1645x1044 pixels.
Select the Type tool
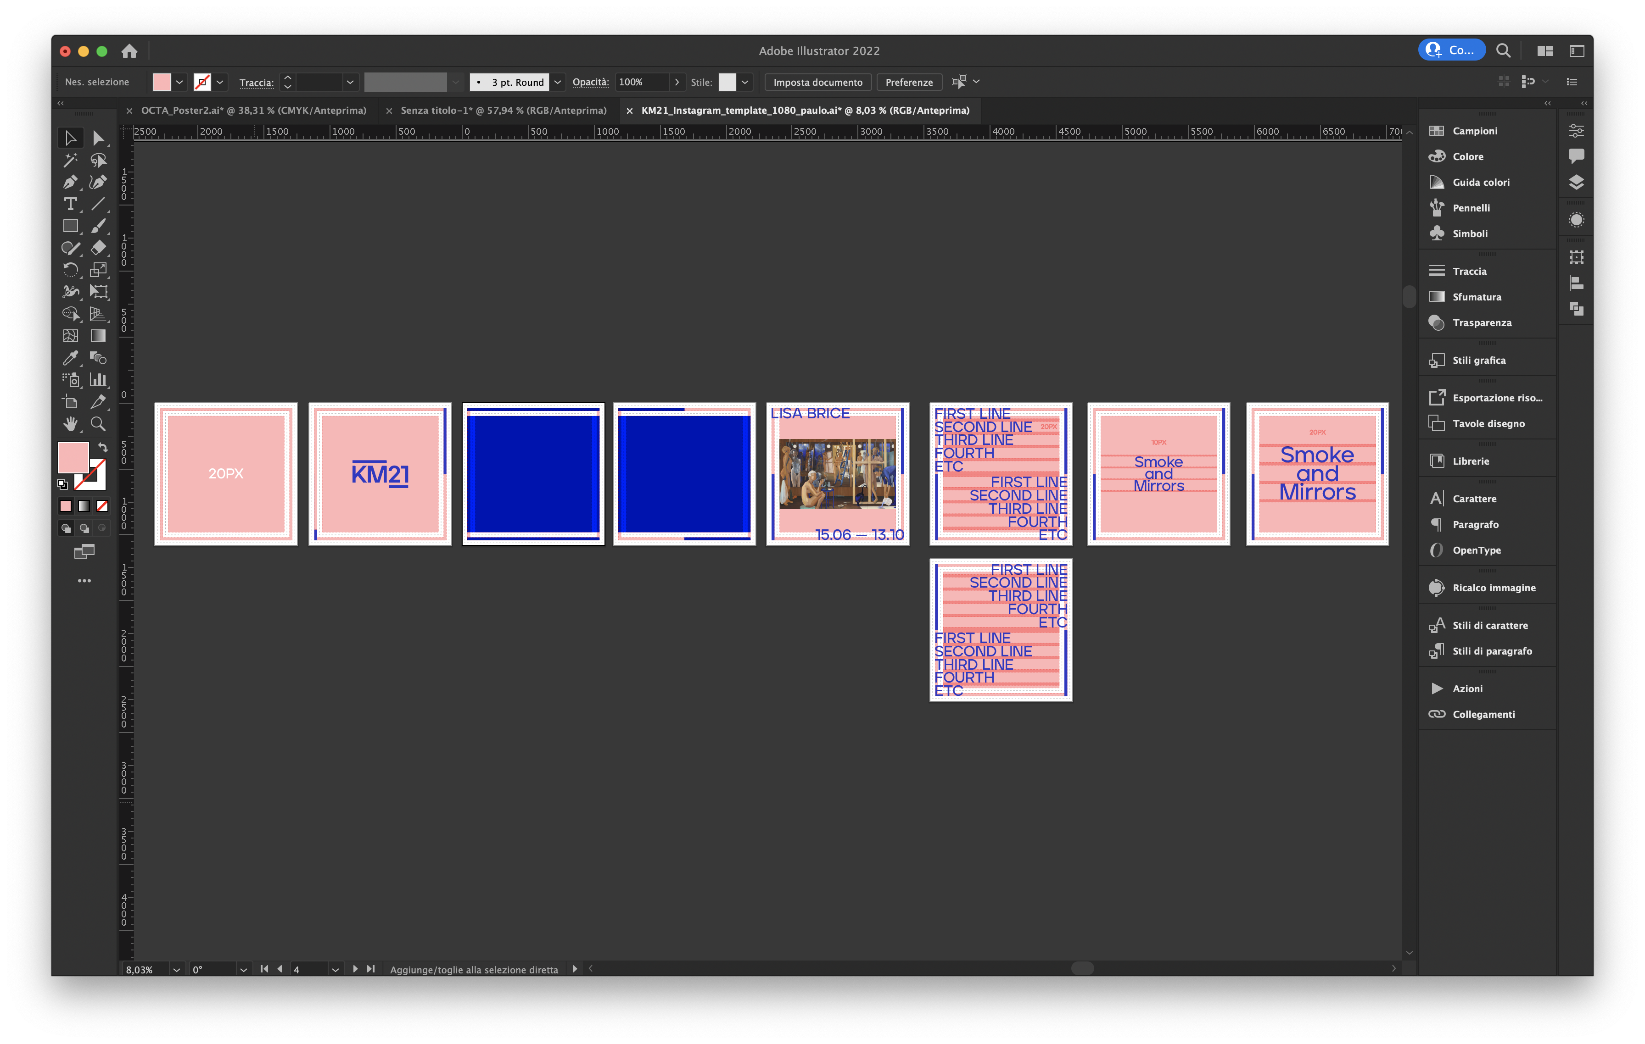70,204
